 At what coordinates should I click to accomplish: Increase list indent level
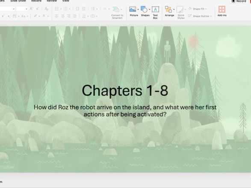click(83, 9)
